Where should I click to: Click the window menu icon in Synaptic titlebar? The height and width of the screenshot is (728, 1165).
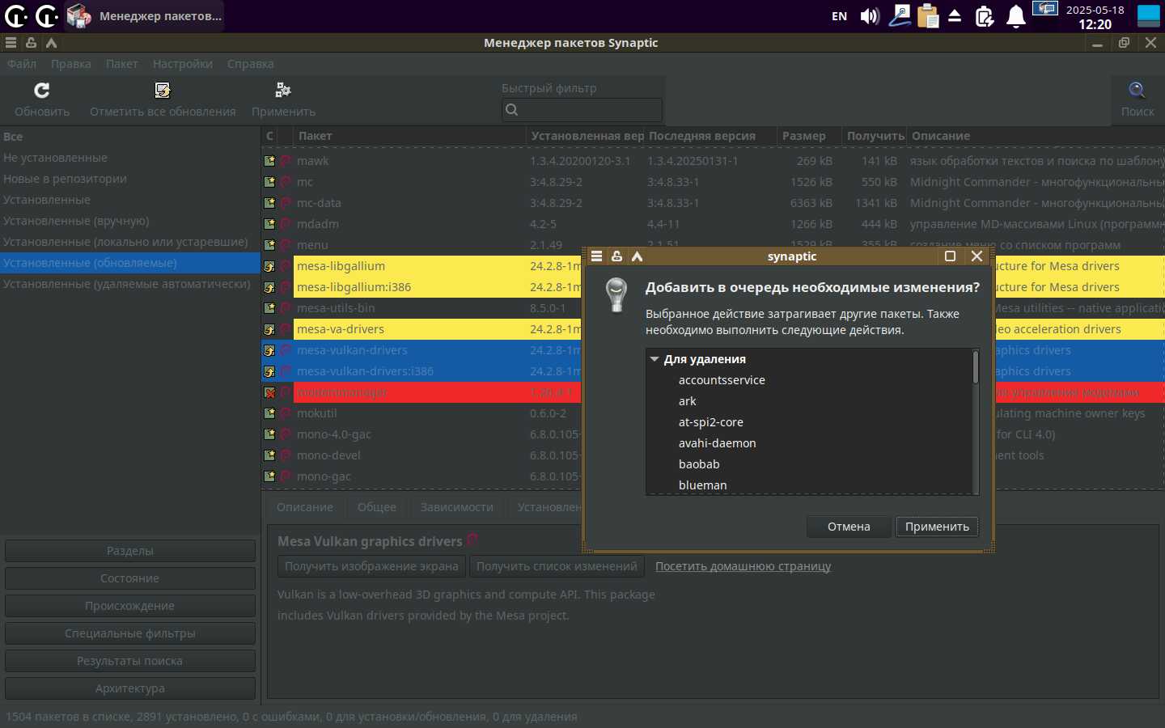[x=11, y=43]
